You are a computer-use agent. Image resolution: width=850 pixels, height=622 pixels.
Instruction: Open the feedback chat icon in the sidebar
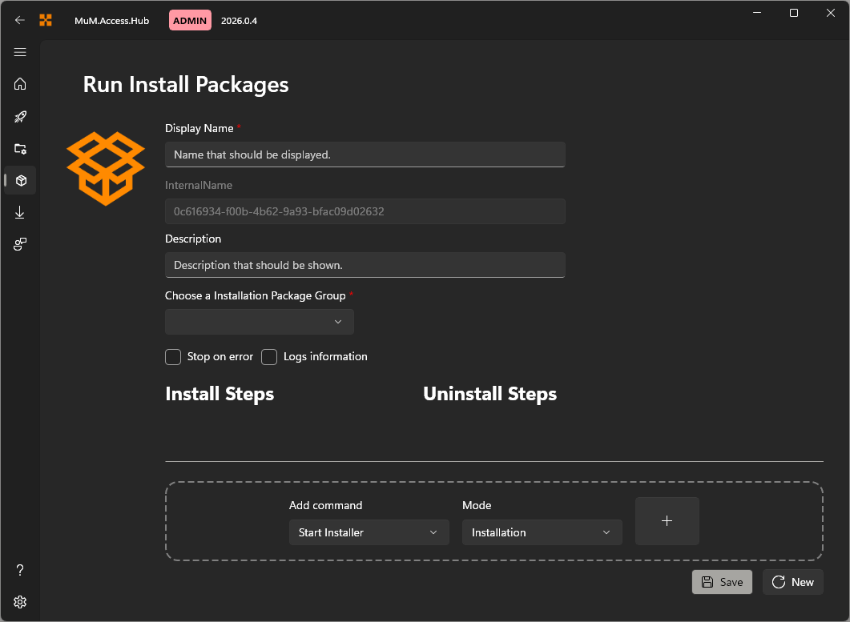pyautogui.click(x=20, y=244)
